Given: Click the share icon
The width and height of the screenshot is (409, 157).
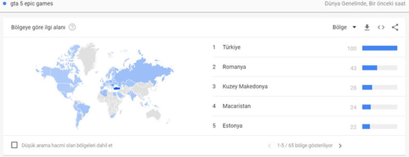Looking at the screenshot, I should click(395, 28).
